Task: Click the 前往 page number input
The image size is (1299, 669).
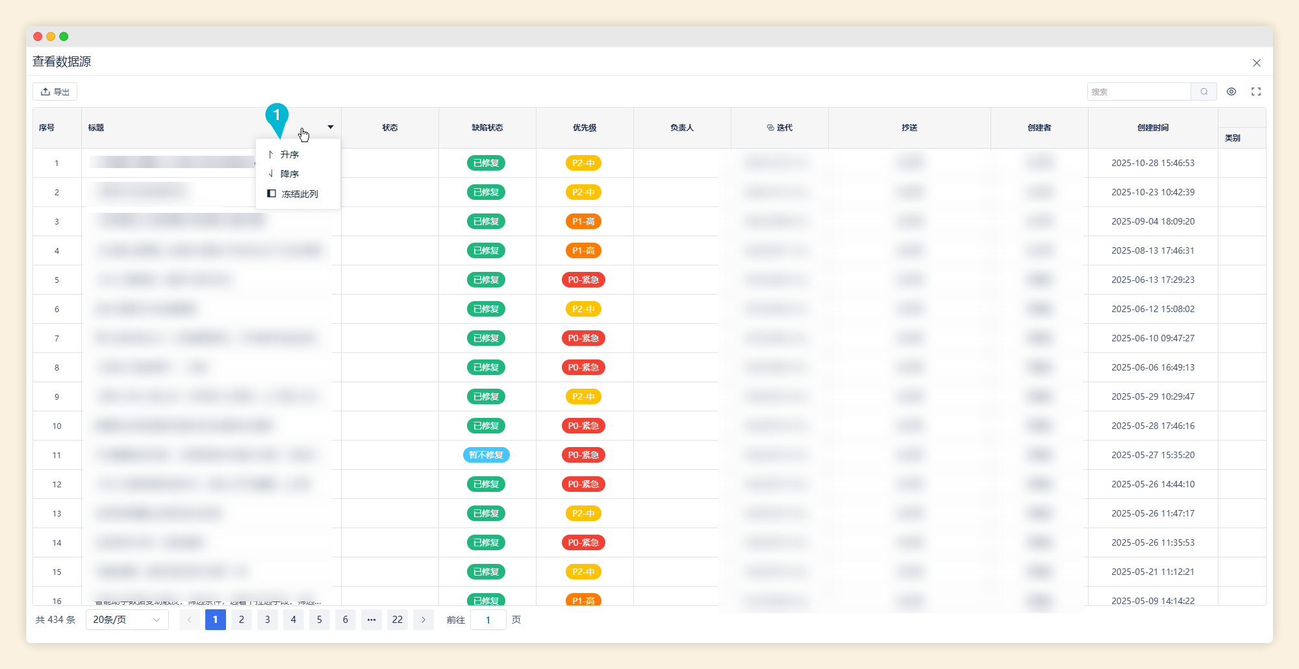Action: (488, 620)
